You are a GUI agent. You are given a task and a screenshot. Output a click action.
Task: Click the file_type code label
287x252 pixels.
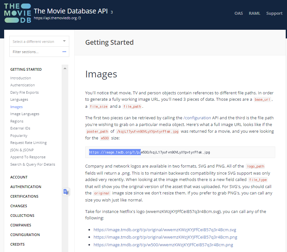coord(258,179)
